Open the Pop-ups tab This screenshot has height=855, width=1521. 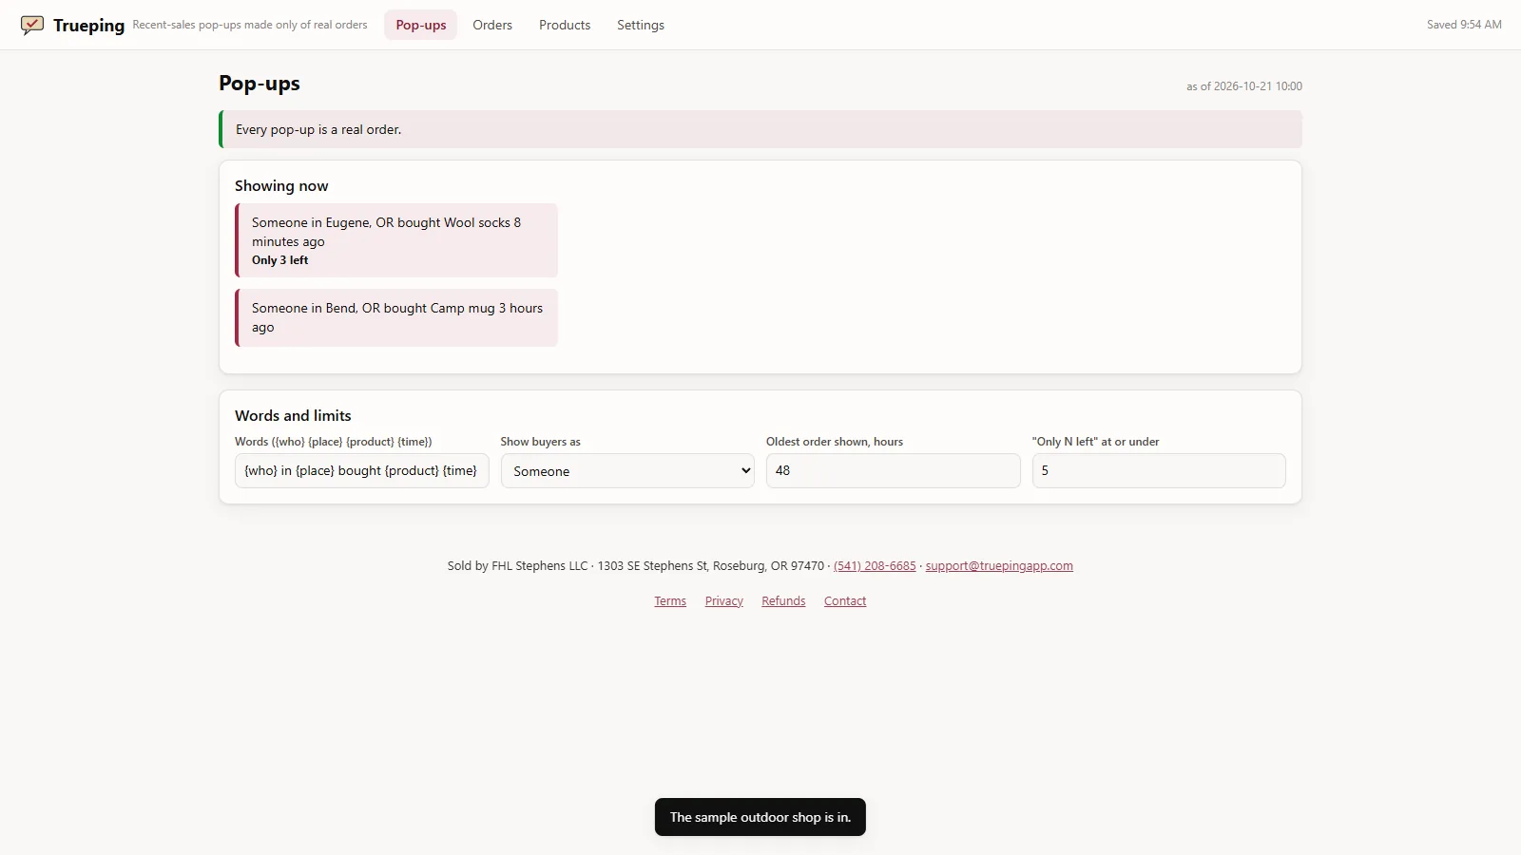click(421, 25)
